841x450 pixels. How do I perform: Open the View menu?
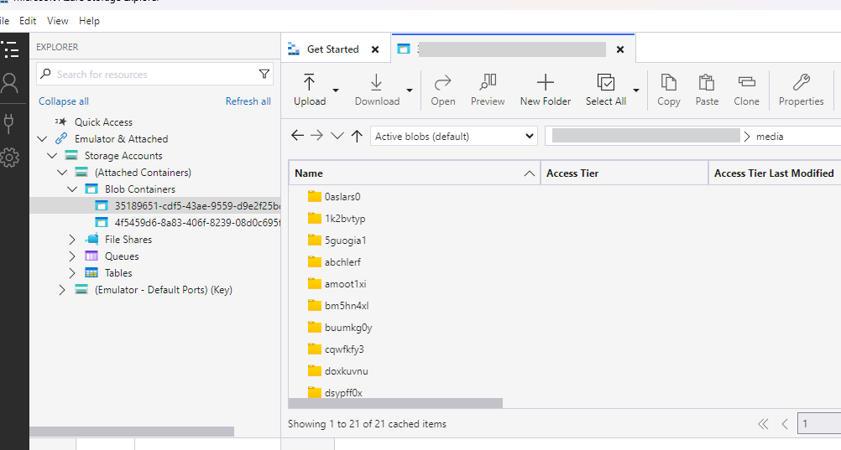(x=58, y=21)
